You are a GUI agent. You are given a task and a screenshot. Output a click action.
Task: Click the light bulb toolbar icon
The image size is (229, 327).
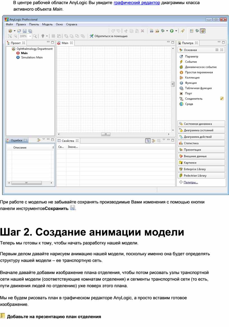[43, 36]
